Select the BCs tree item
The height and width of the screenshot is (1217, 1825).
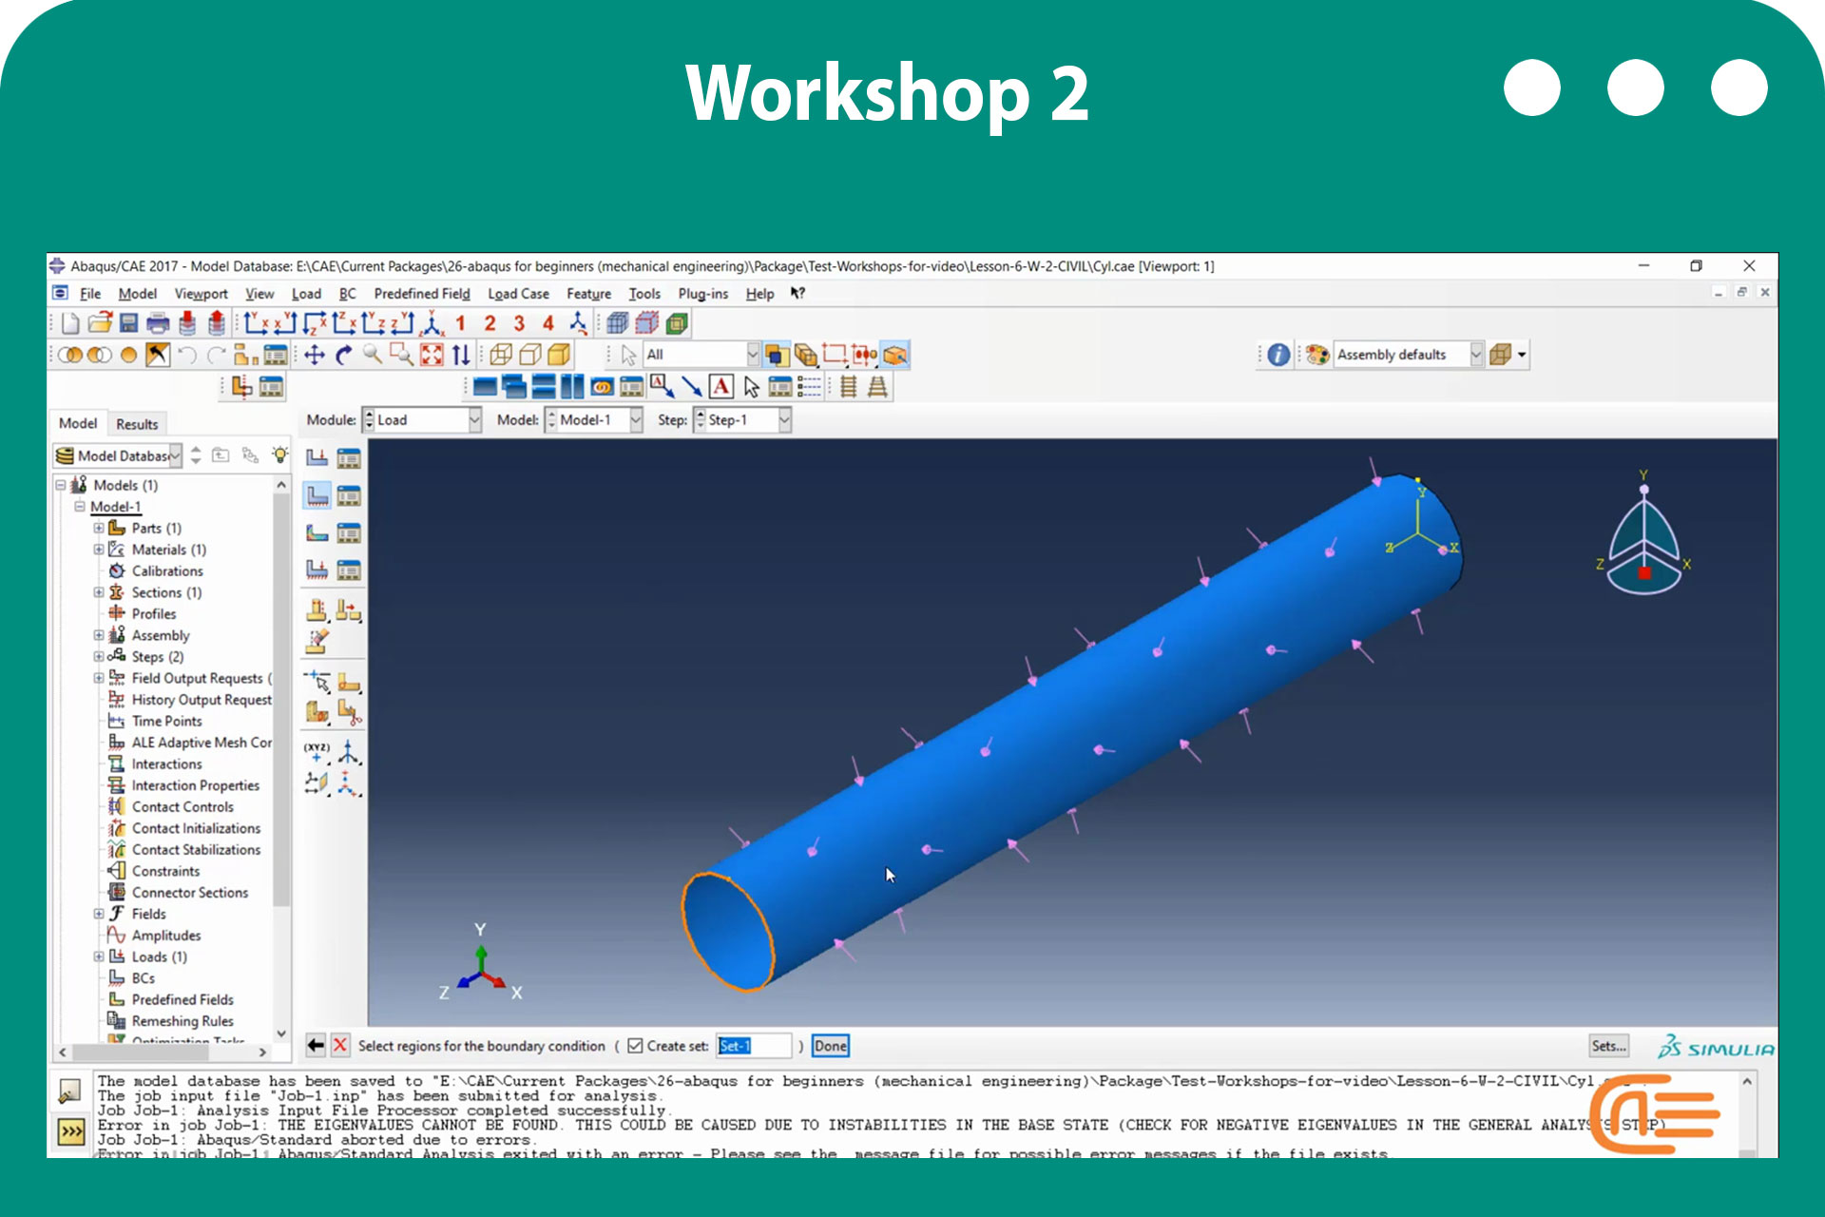point(143,978)
